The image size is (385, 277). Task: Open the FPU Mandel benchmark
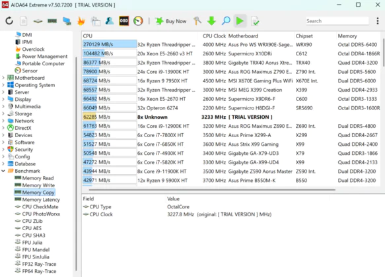[32, 249]
